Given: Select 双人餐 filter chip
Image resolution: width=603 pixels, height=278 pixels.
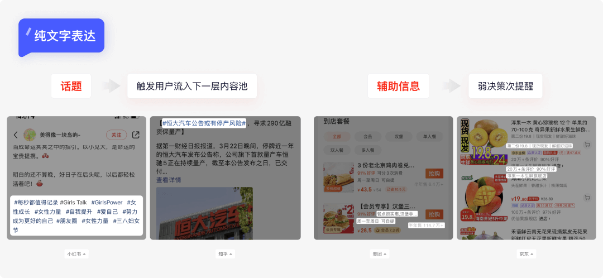Looking at the screenshot, I should 337,150.
